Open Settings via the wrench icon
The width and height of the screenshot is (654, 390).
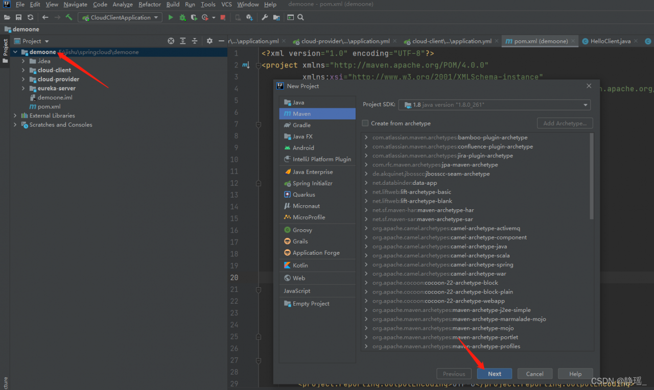click(265, 17)
